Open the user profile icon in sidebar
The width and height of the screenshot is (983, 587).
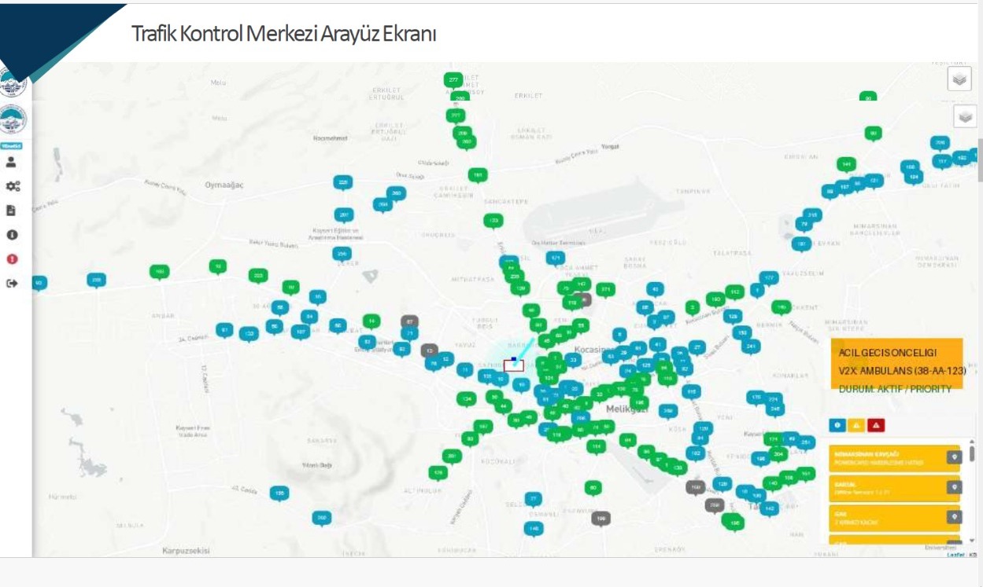tap(12, 162)
